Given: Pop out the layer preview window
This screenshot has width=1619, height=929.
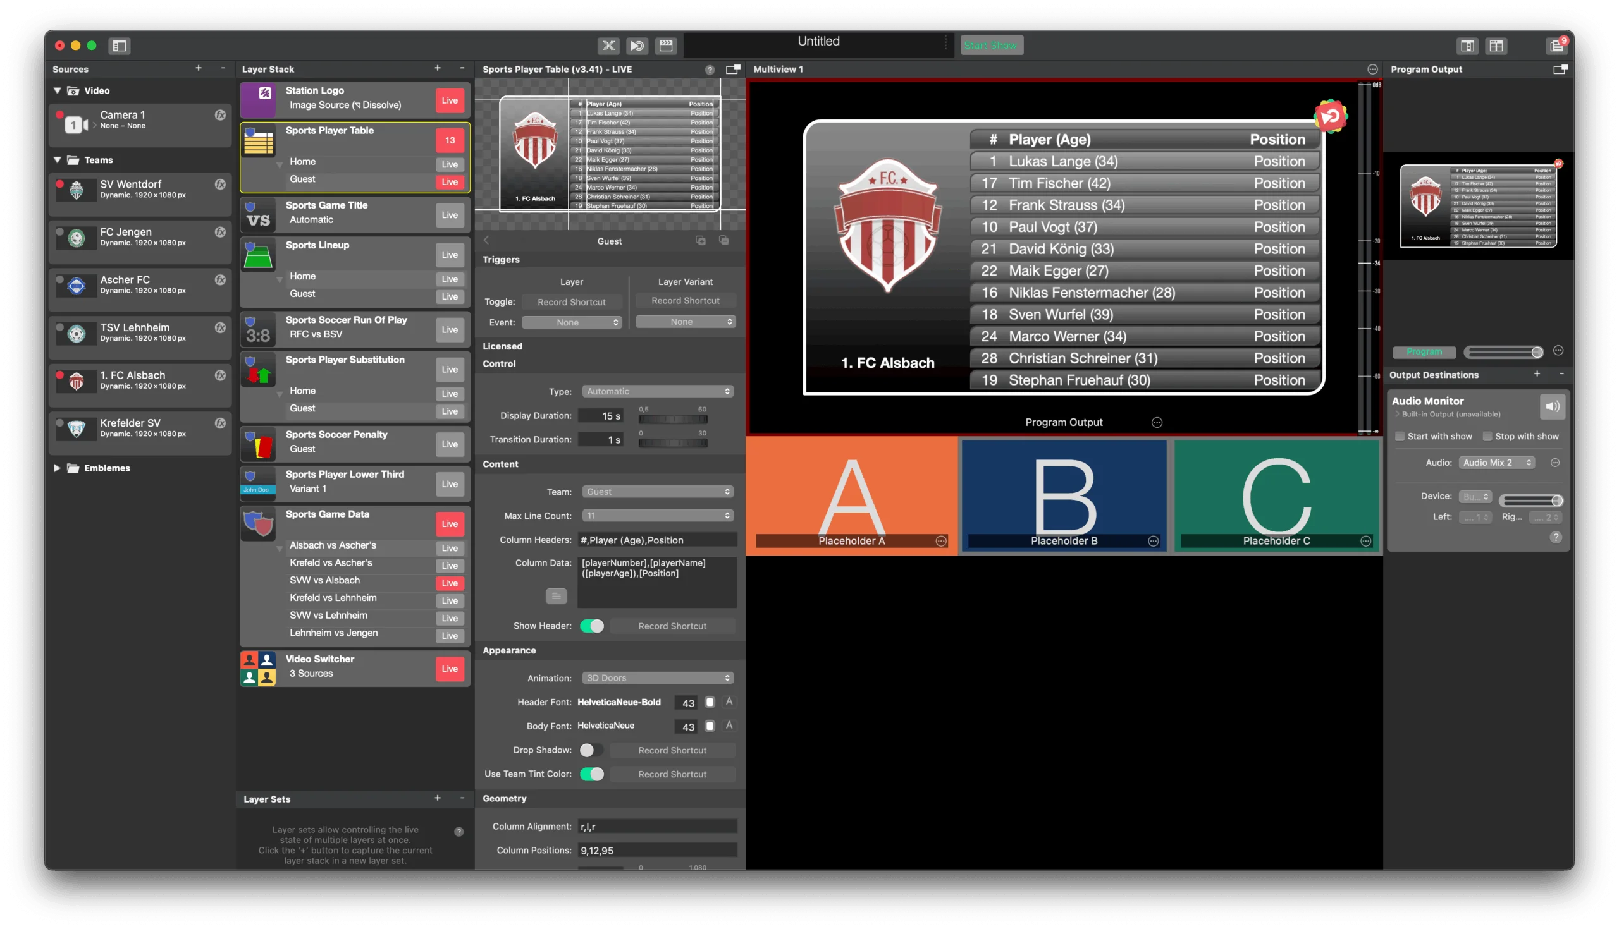Looking at the screenshot, I should (x=733, y=69).
